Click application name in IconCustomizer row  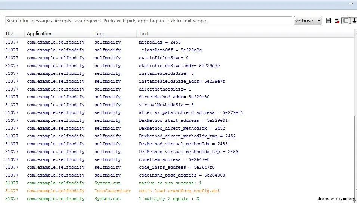56,191
